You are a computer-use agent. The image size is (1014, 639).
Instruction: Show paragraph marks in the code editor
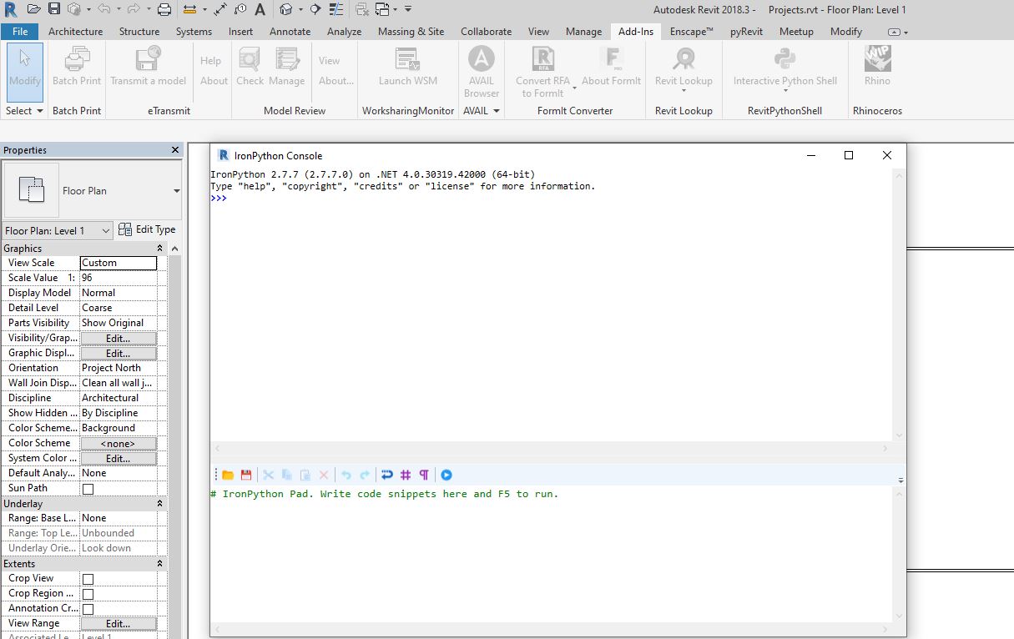[424, 475]
